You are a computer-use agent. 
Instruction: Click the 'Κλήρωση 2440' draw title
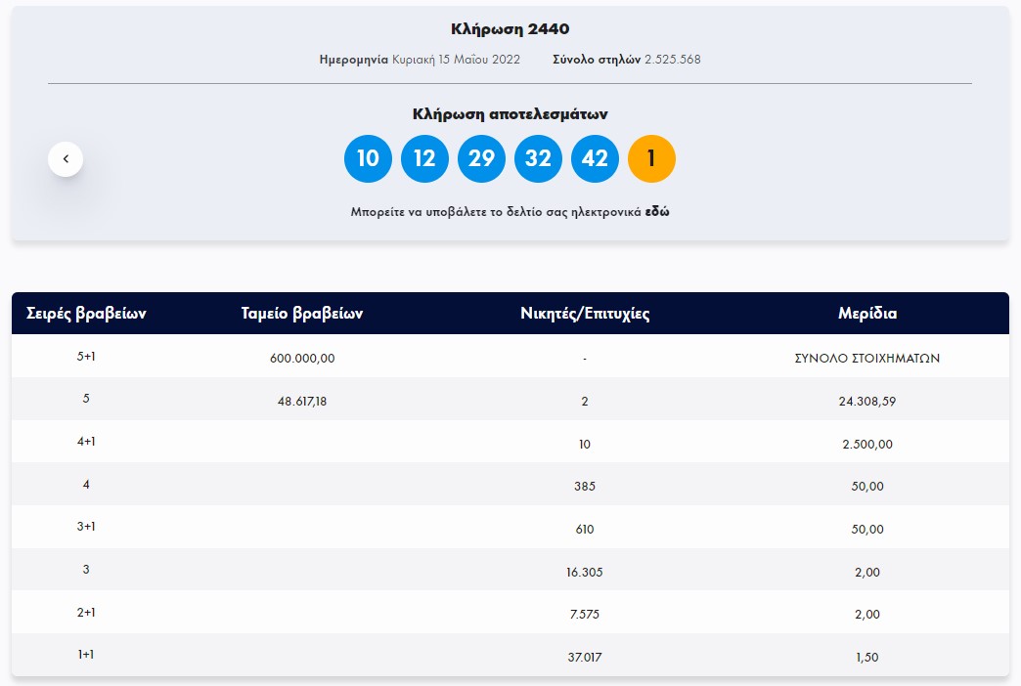coord(510,29)
